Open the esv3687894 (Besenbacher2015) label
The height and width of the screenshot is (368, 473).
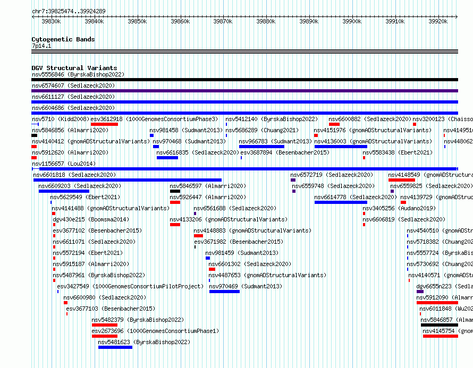285,152
